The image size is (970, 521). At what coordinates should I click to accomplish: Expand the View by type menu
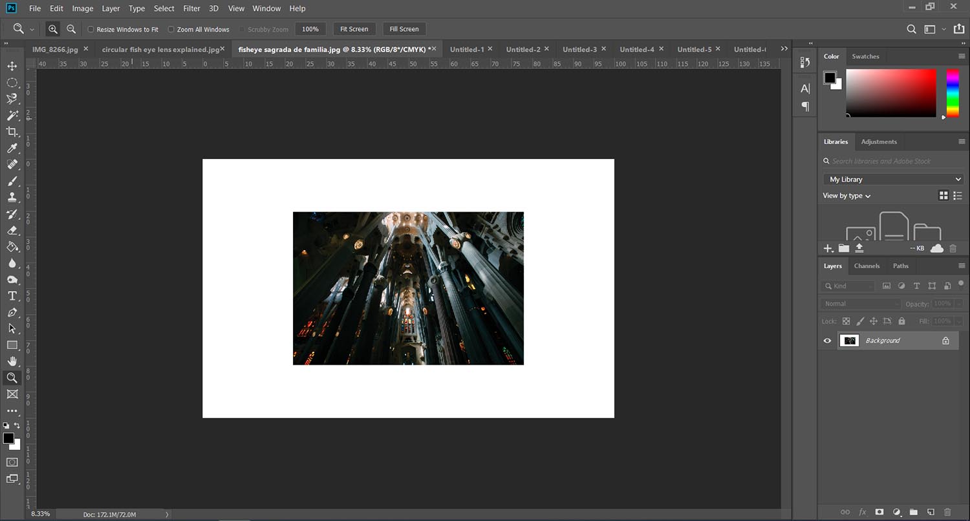point(846,196)
